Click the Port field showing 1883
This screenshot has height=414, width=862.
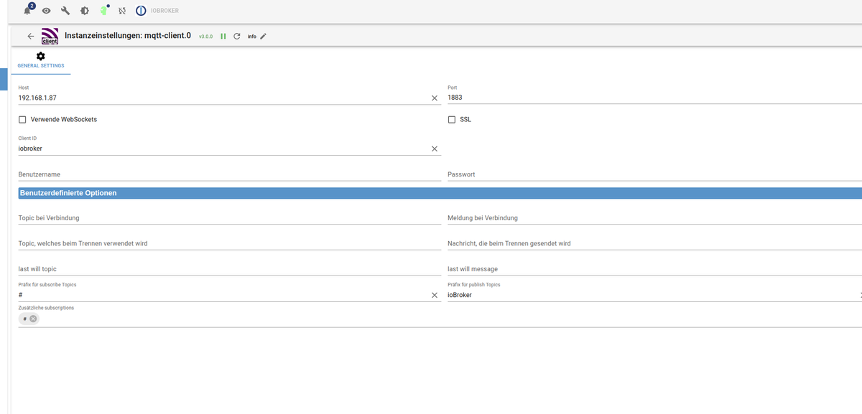(x=654, y=98)
